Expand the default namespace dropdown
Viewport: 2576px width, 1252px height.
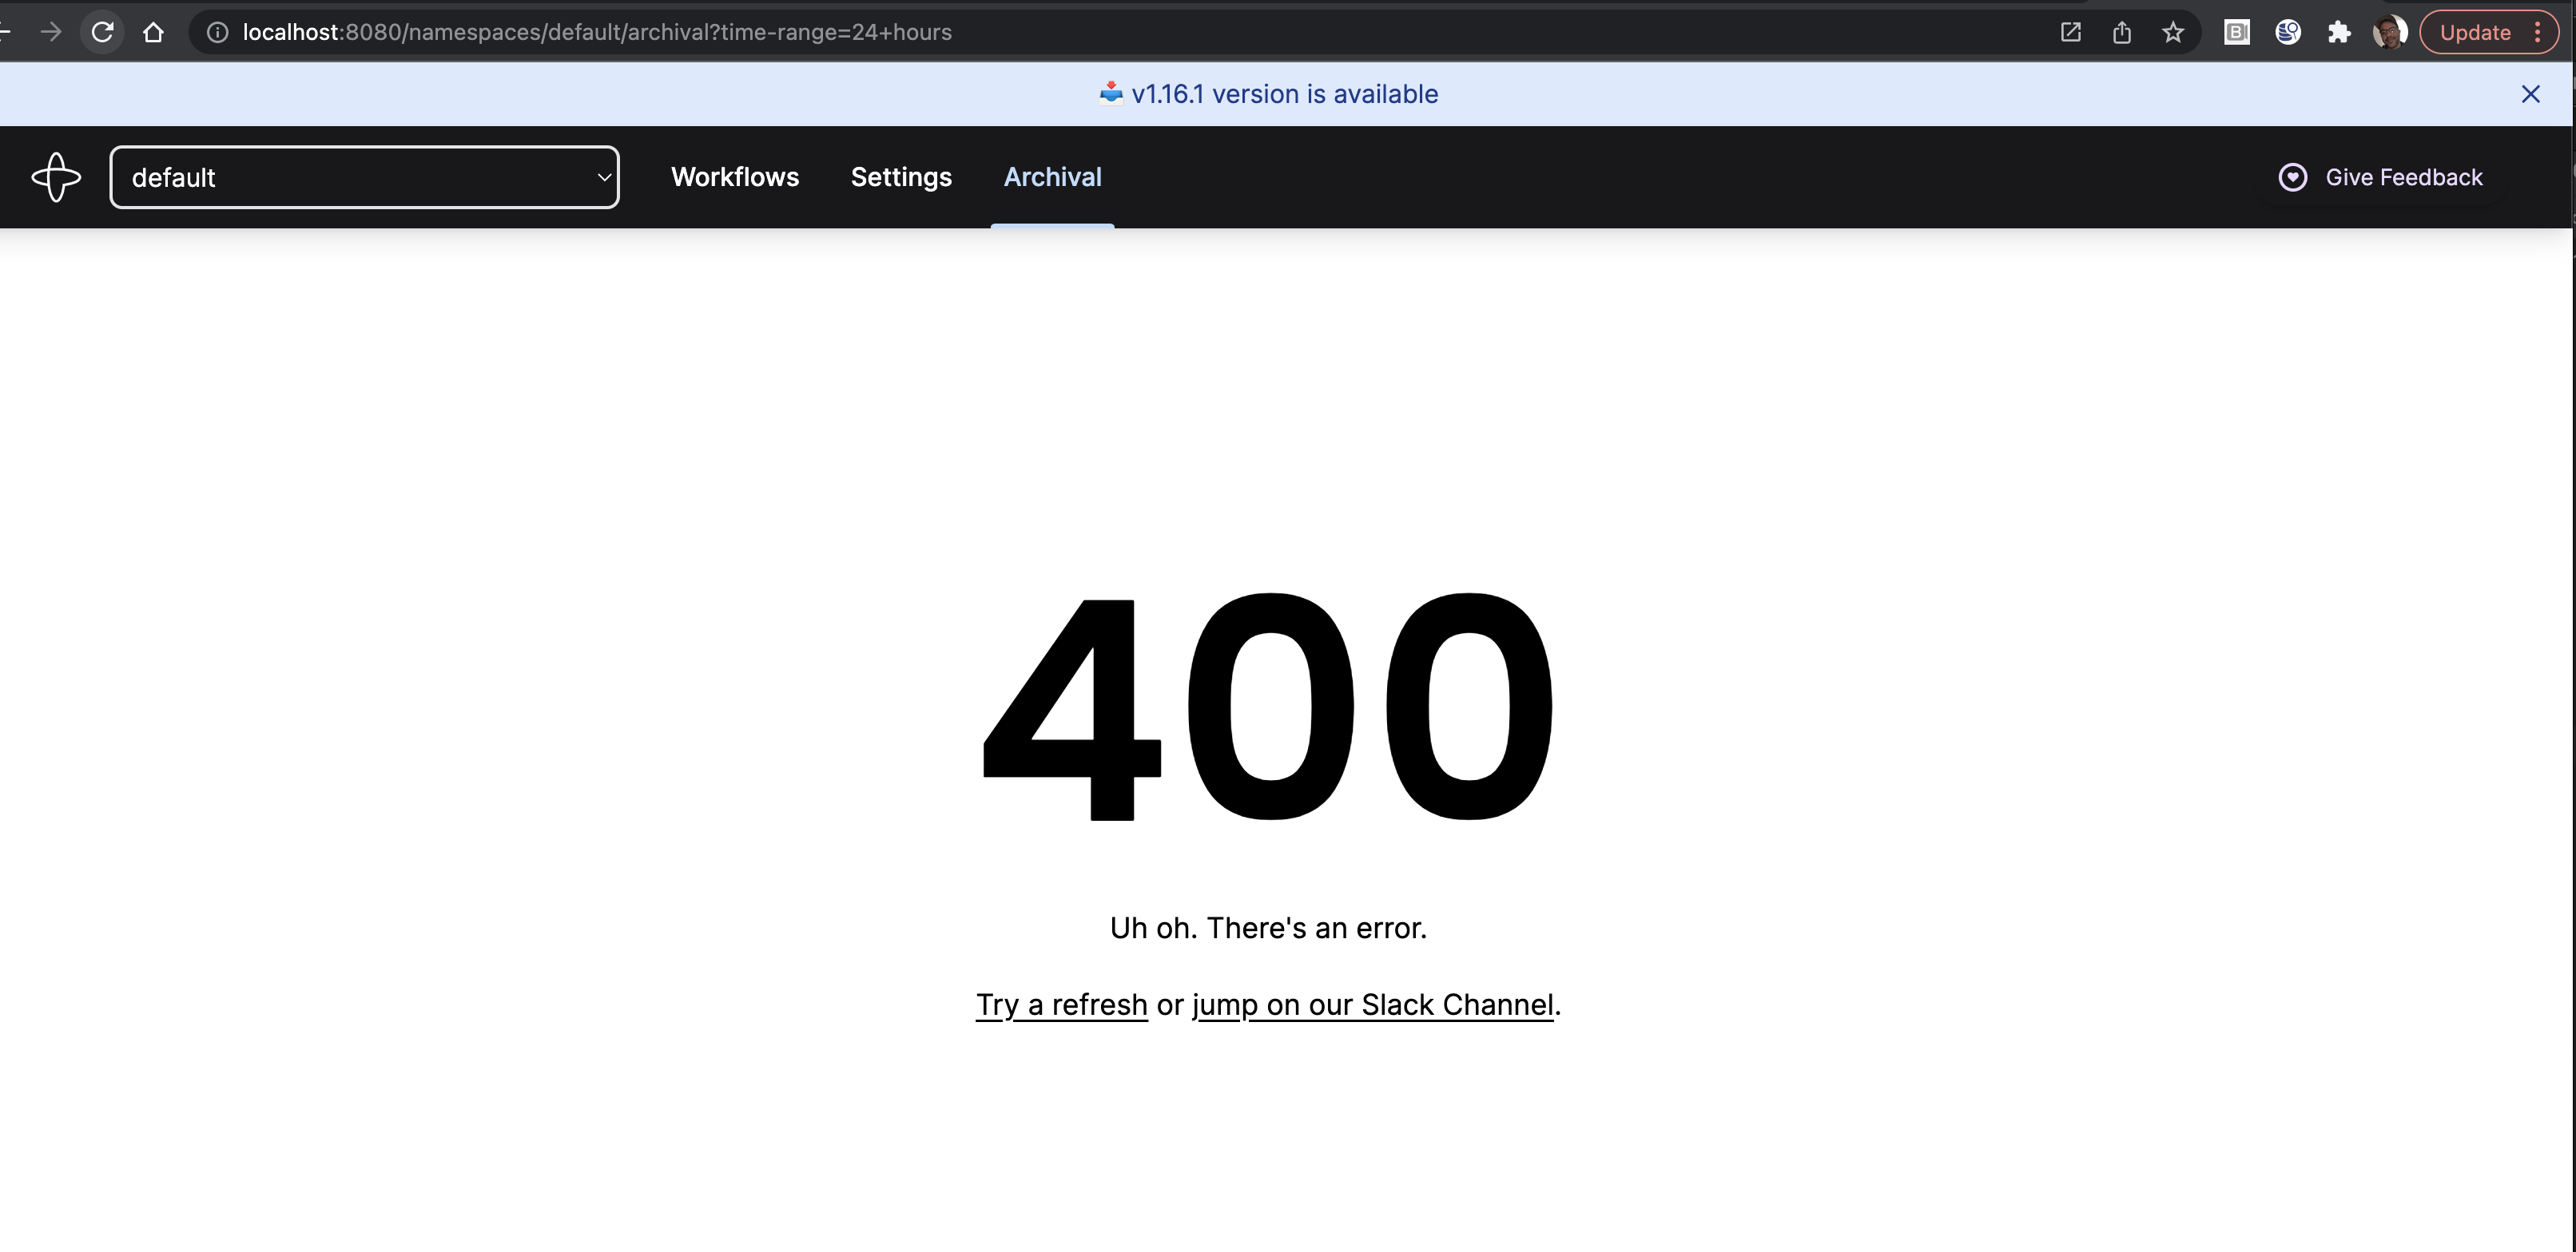603,176
